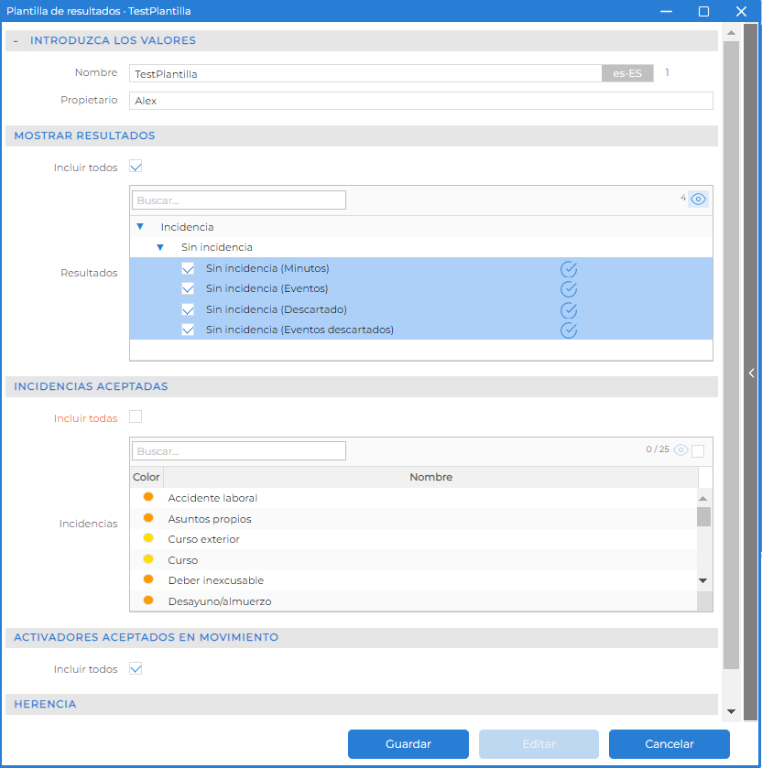Maximize the Plantilla de resultados window

click(x=703, y=11)
